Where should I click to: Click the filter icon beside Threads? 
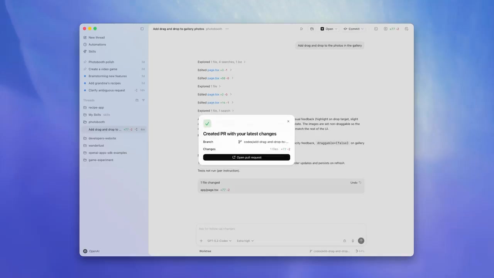(x=144, y=100)
